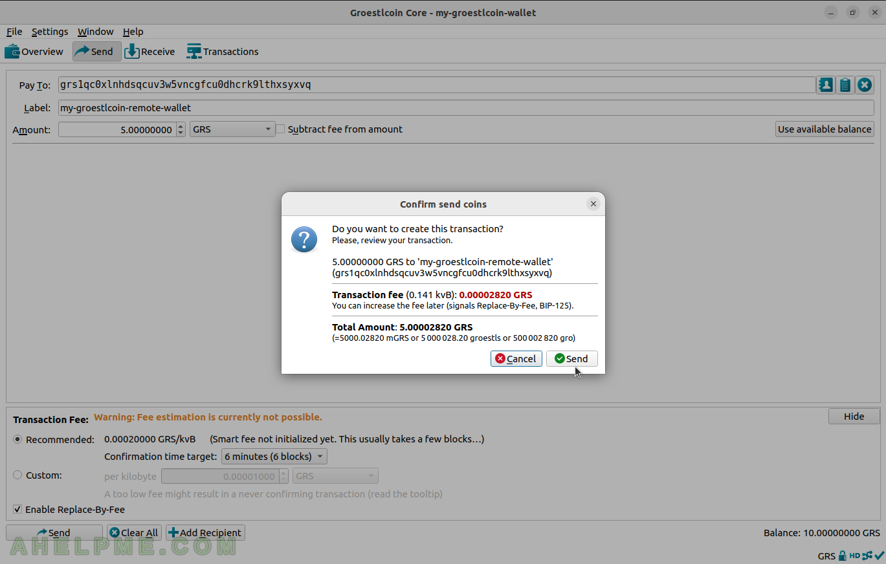Click the wallet lock icon in status bar

[842, 556]
